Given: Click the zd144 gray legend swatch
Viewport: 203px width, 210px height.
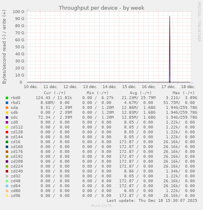Looking at the screenshot, I should pos(7,137).
